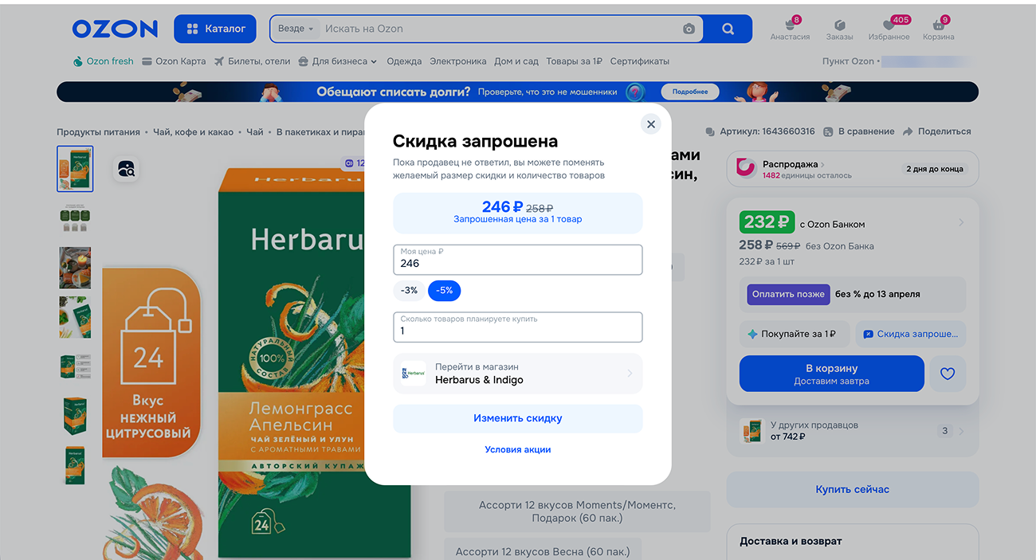Open the Электроника navigation item
Image resolution: width=1036 pixels, height=560 pixels.
click(x=457, y=61)
